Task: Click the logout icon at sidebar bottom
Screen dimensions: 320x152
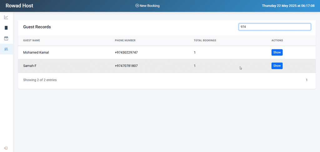Action: pos(6,148)
